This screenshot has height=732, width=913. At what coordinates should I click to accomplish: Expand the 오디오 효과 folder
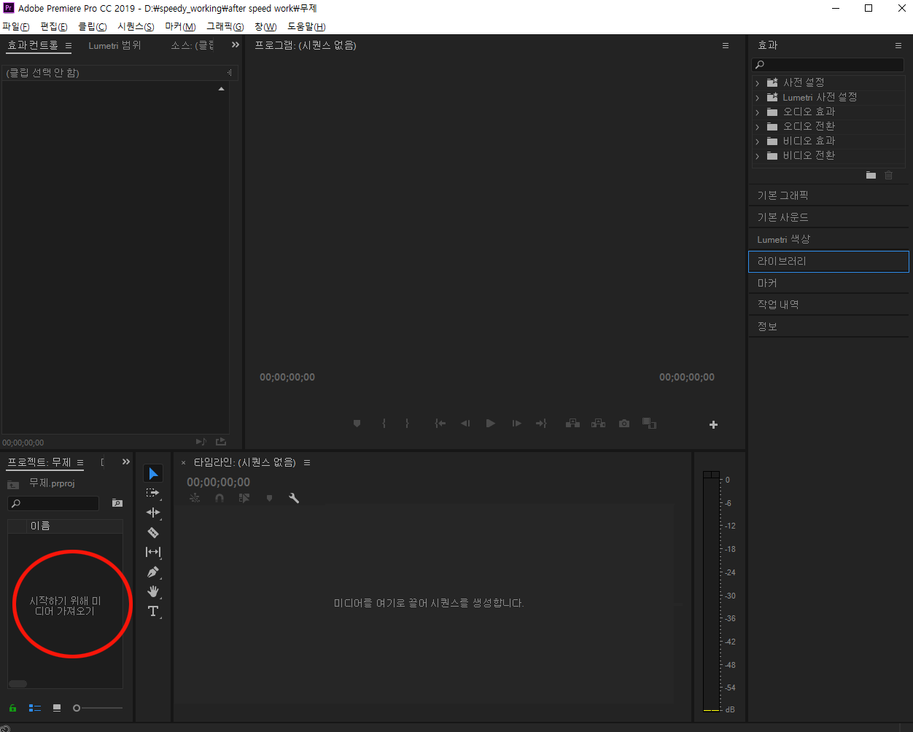tap(758, 112)
